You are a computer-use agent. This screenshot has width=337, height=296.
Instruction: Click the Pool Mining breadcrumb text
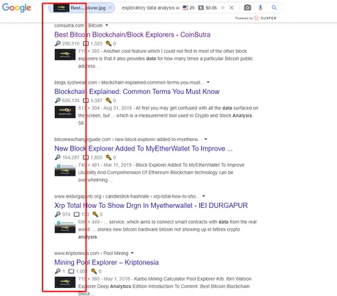[116, 253]
